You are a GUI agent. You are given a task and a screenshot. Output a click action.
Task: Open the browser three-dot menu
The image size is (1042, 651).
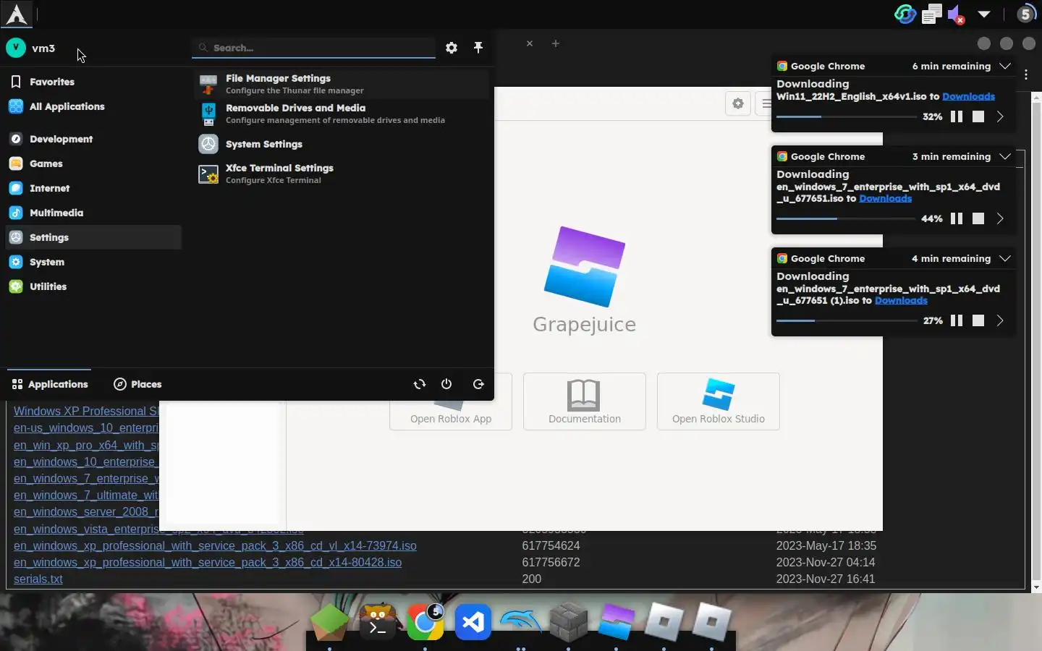1027,75
